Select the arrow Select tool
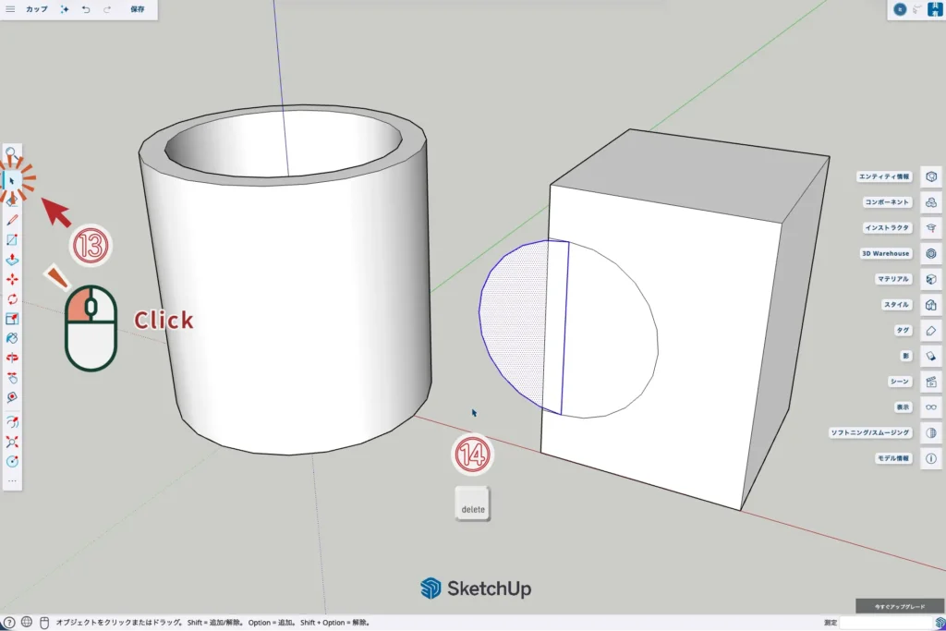946x631 pixels. (x=12, y=180)
